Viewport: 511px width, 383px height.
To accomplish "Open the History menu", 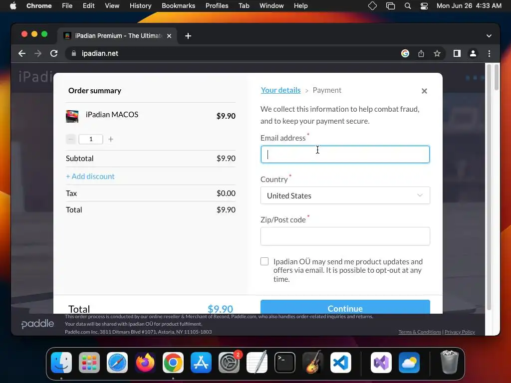I will (140, 6).
